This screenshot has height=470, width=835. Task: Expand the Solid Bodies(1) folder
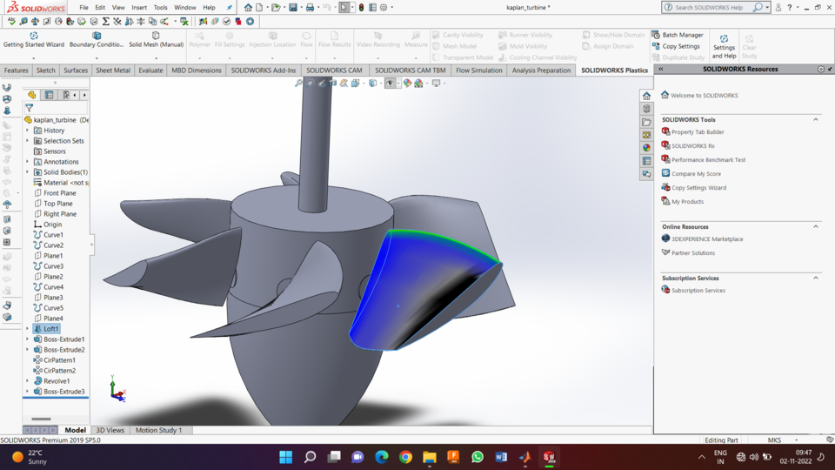click(x=28, y=172)
